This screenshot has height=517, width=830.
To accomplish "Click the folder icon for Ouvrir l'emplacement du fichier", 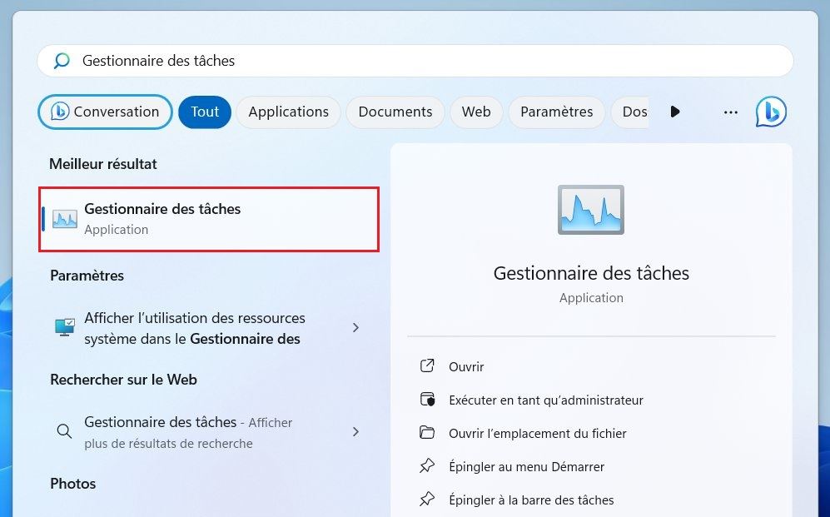I will [427, 433].
